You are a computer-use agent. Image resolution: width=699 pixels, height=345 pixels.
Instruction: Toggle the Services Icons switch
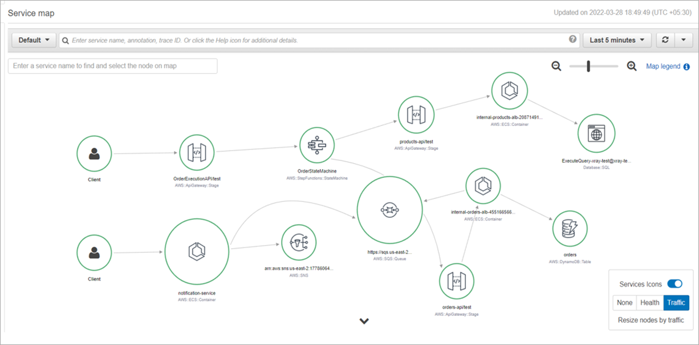[674, 284]
